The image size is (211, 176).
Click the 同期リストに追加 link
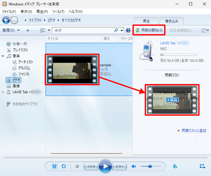coord(192,131)
